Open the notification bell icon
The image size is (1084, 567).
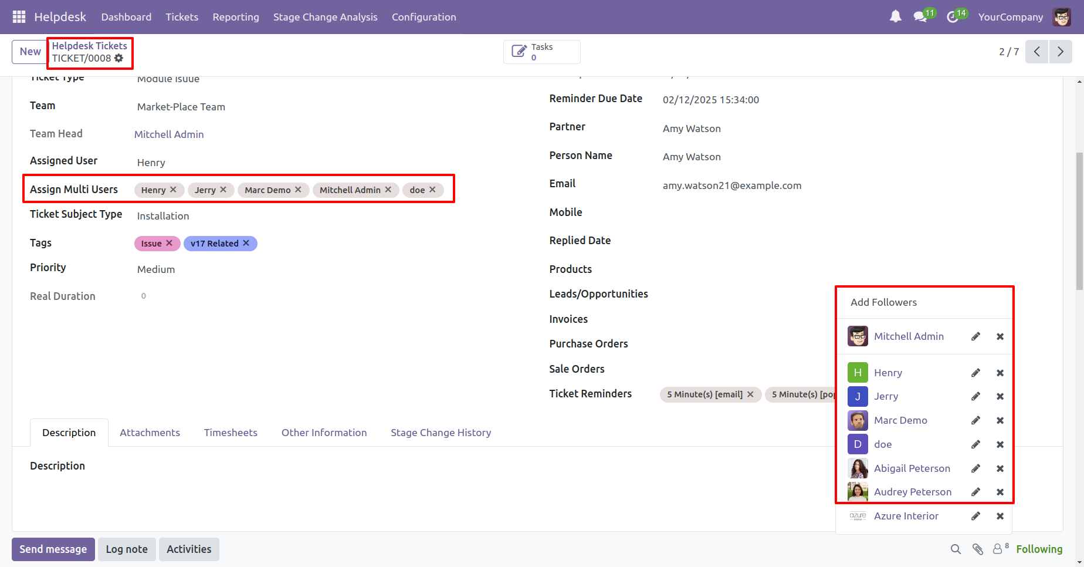click(x=895, y=17)
